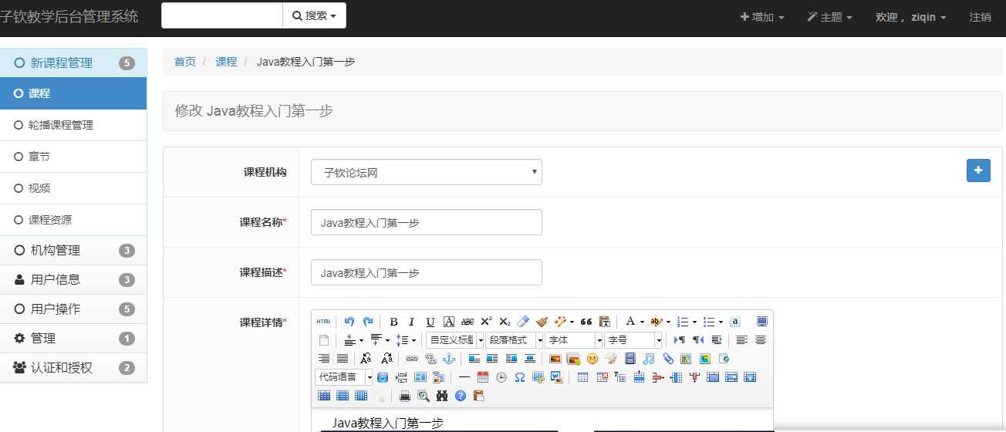Select 章节 in sidebar

(x=73, y=157)
